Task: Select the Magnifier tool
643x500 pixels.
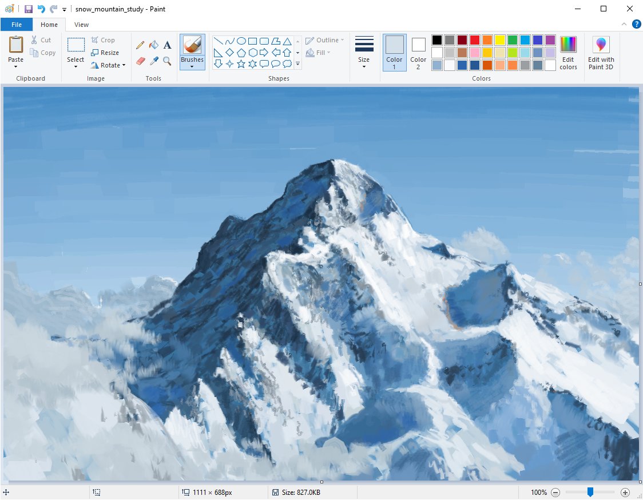Action: coord(167,61)
